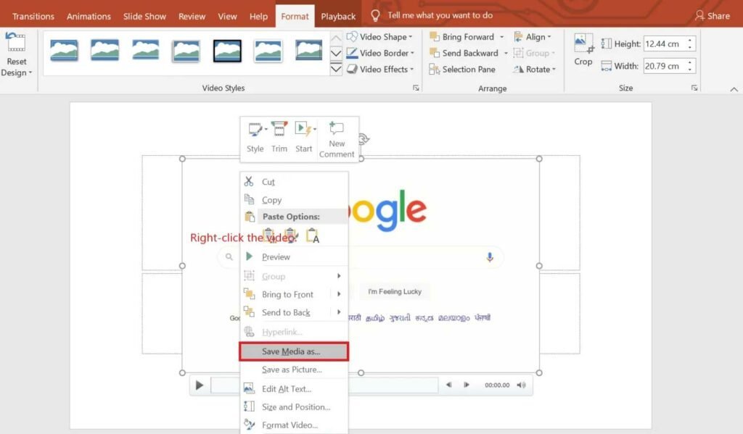Click the search magnifier in the video
This screenshot has width=743, height=434.
(x=229, y=257)
